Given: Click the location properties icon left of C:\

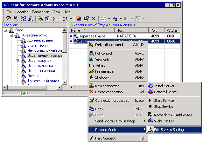Looking at the screenshot, I should point(48,19).
